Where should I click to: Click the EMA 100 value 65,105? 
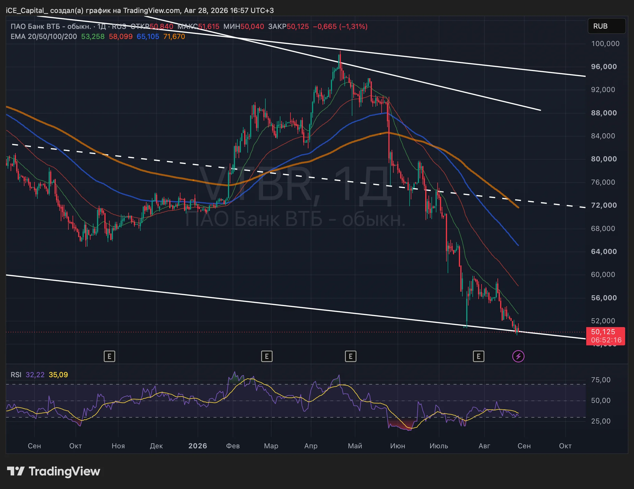click(148, 37)
